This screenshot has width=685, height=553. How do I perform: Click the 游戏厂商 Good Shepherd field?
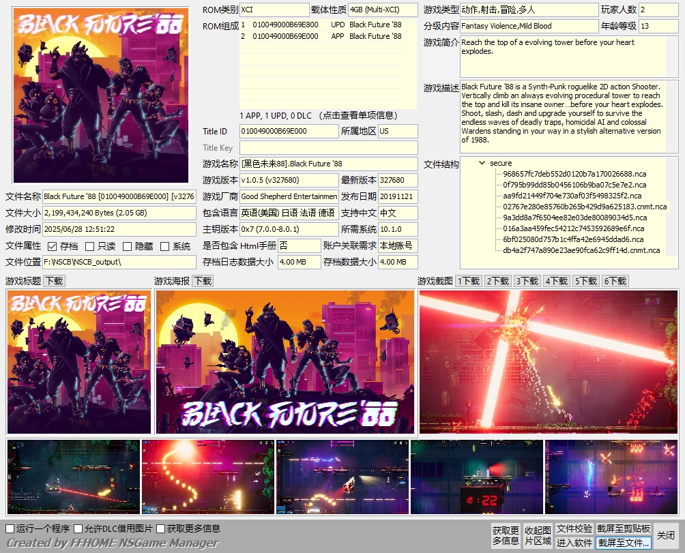click(289, 197)
